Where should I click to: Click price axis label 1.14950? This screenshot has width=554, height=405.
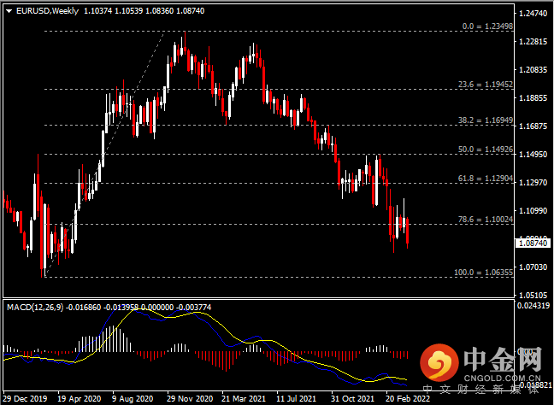(533, 155)
